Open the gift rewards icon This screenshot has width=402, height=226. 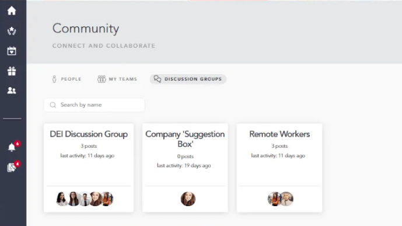tap(12, 71)
